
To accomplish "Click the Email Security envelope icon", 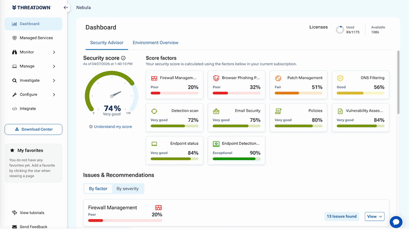I will [216, 111].
